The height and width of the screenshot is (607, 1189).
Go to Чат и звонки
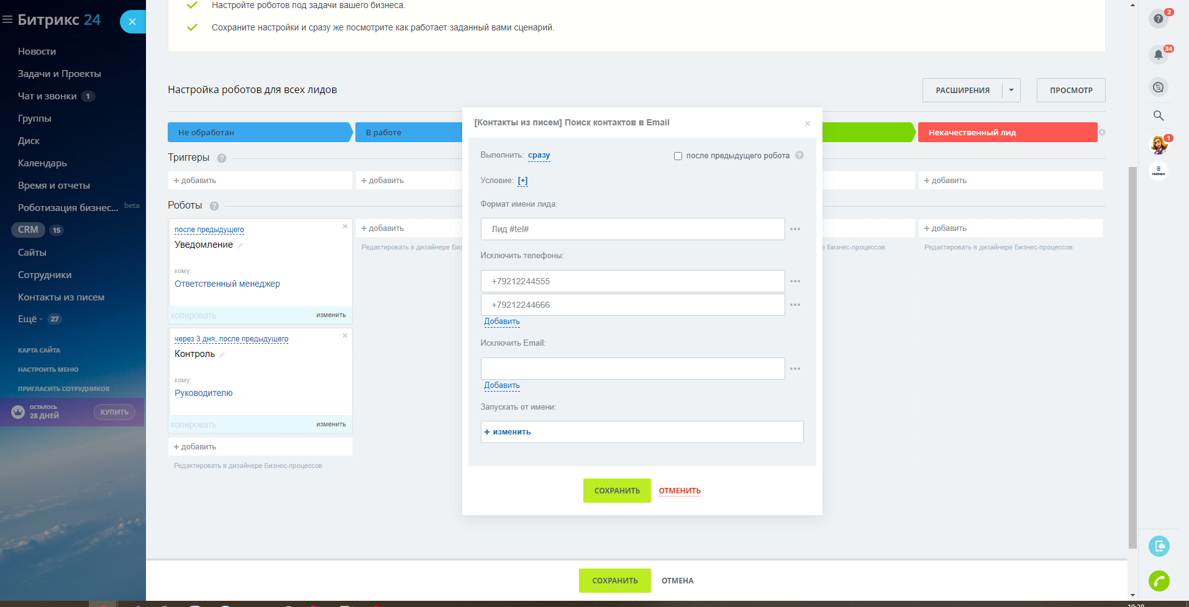[x=47, y=96]
